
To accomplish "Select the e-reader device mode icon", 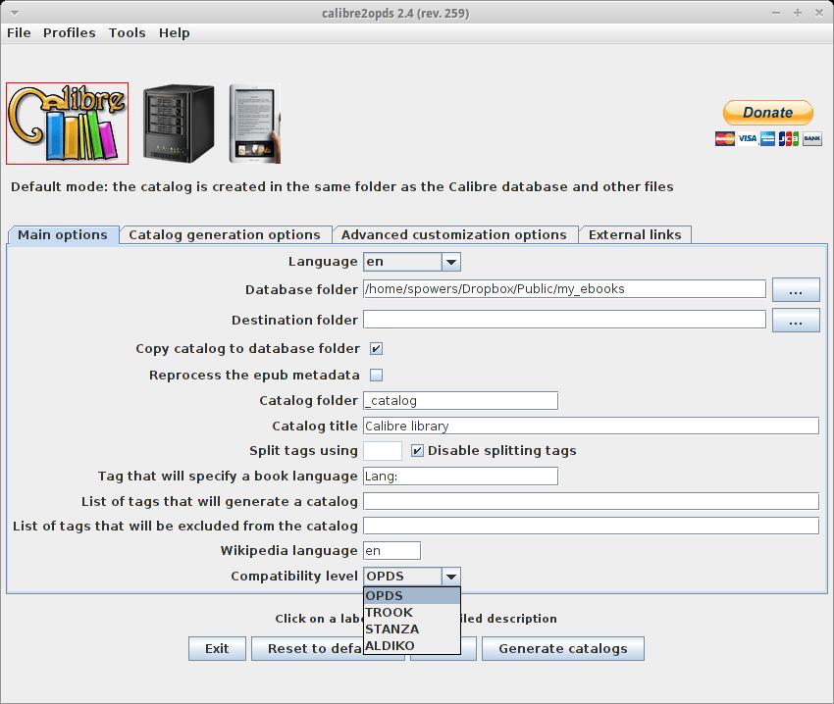I will click(254, 124).
